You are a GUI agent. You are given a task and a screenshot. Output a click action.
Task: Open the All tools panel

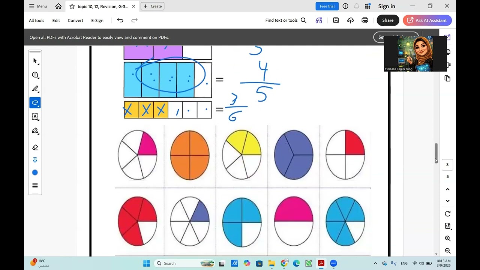pyautogui.click(x=36, y=21)
